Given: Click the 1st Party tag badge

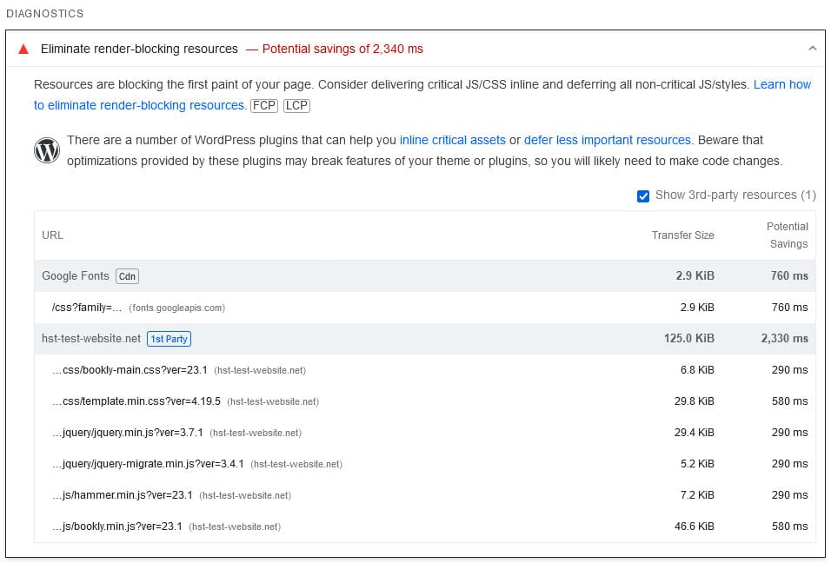Looking at the screenshot, I should 169,339.
